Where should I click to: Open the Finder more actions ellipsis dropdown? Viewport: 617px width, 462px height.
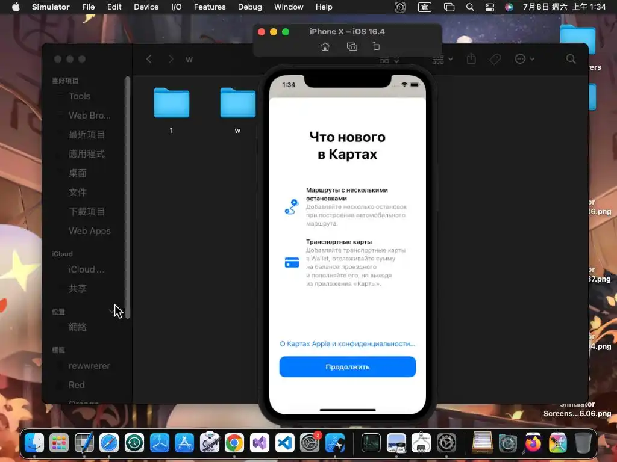point(525,59)
